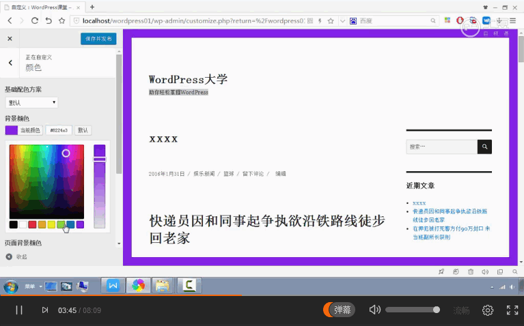The width and height of the screenshot is (524, 326).
Task: Bookmark page using star left of address bar
Action: coord(61,20)
